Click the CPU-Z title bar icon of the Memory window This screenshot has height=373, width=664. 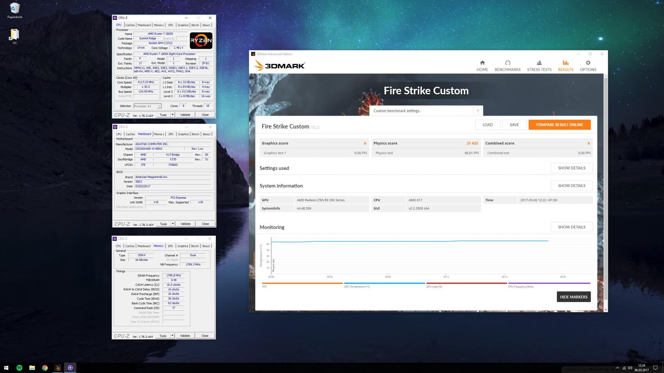[x=115, y=239]
